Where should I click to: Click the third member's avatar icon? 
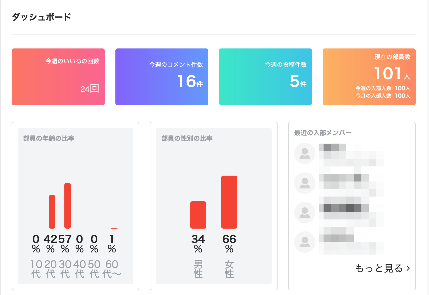point(305,212)
